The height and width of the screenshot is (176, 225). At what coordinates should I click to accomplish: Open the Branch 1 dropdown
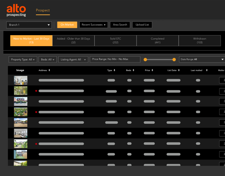coord(29,25)
